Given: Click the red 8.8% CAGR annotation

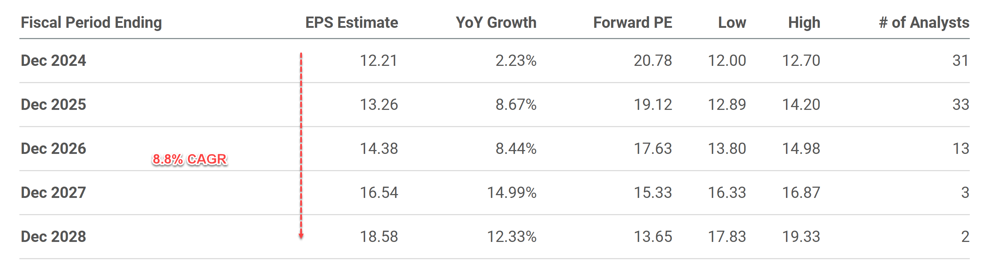Looking at the screenshot, I should click(189, 159).
